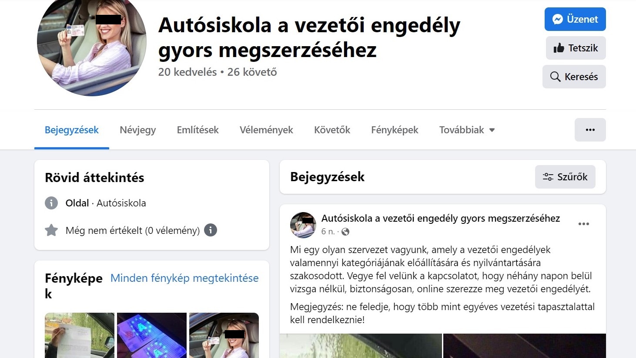Open the post author page name link
The image size is (636, 358).
pyautogui.click(x=441, y=218)
